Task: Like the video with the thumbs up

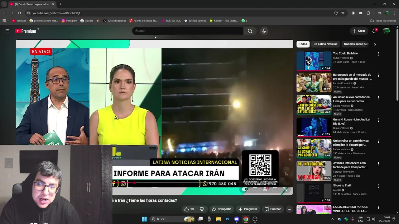Action: click(x=189, y=209)
